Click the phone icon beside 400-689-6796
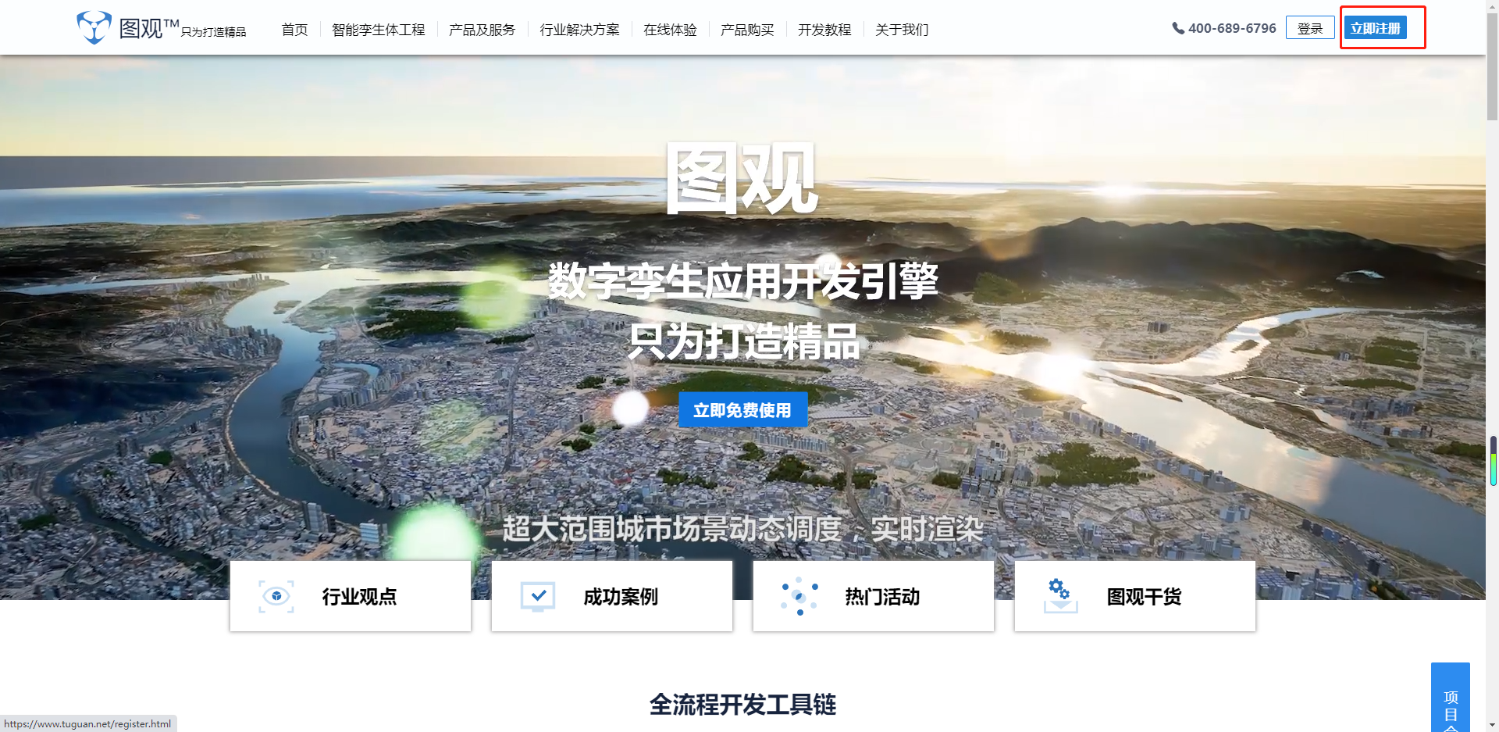The height and width of the screenshot is (732, 1499). point(1178,28)
